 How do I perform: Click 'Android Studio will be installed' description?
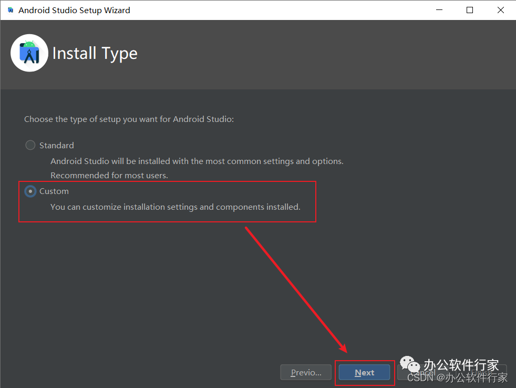(x=197, y=161)
